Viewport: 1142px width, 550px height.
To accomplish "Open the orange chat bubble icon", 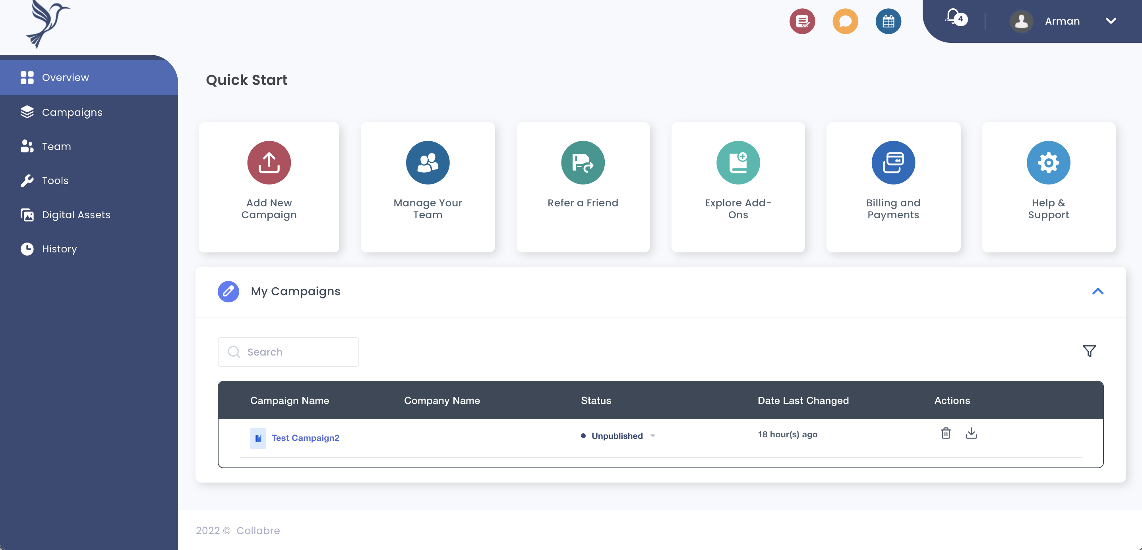I will click(845, 21).
